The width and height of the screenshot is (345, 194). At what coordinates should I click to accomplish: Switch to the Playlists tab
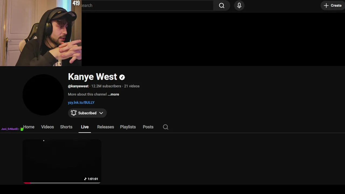click(128, 127)
